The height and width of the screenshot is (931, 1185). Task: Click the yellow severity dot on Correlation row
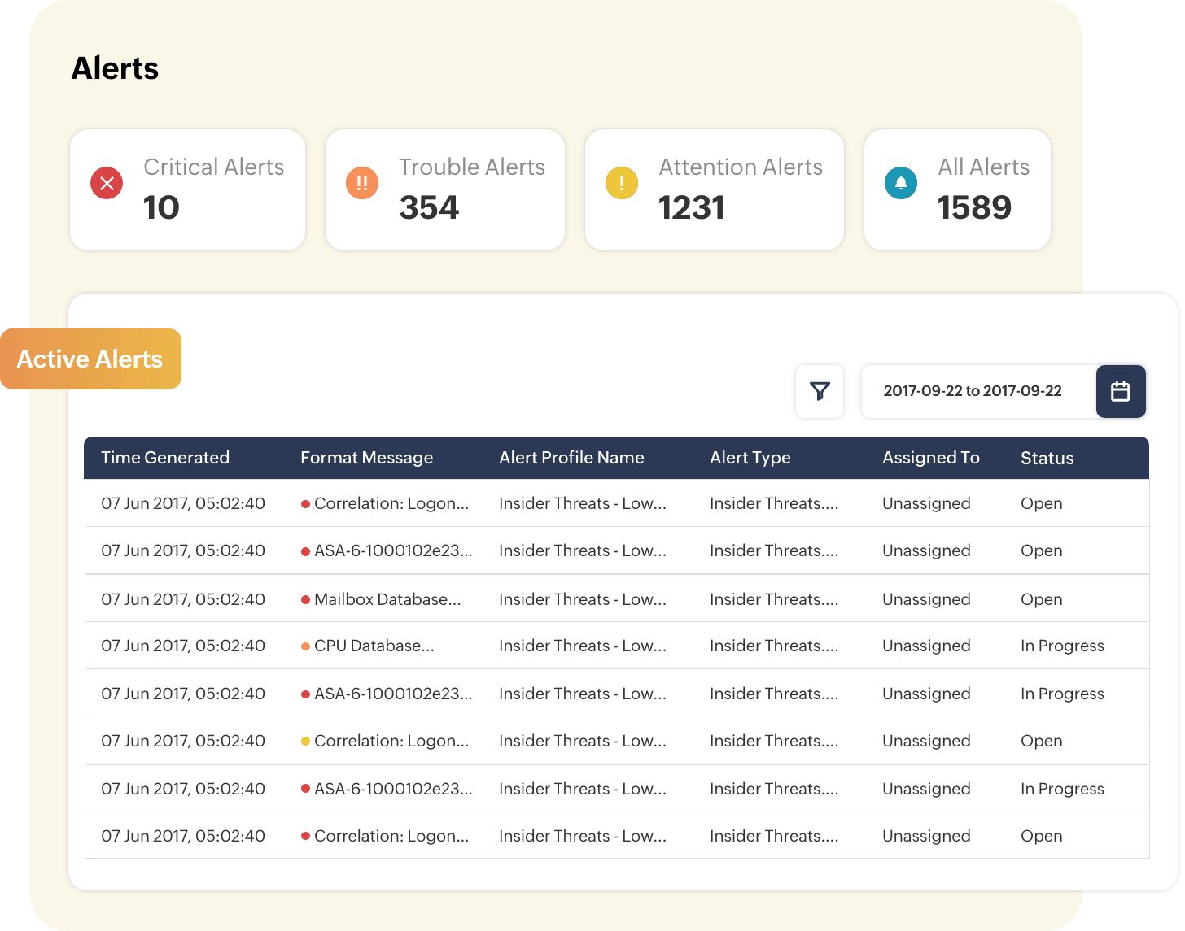[305, 741]
